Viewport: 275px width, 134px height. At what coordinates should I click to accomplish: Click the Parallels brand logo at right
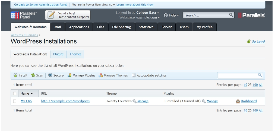tap(252, 15)
